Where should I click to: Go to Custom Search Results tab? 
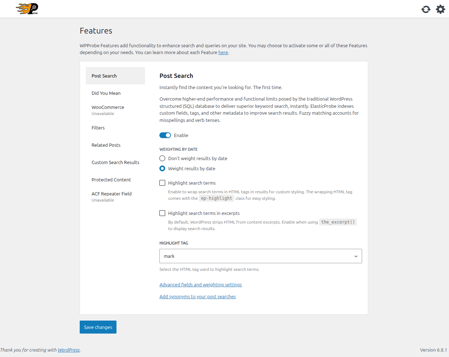[x=115, y=162]
